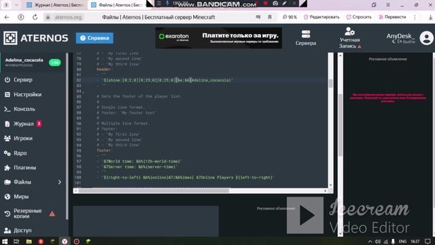
Task: Click line 97 World time text
Action: point(142,161)
